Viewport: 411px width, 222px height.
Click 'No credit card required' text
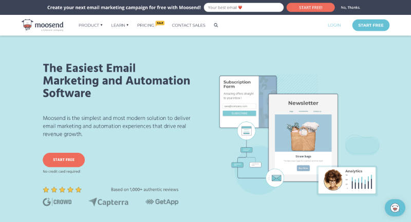62,172
